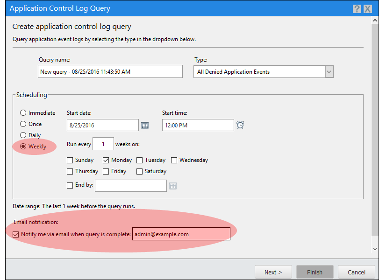The image size is (379, 280).
Task: Select the Immediate scheduling option
Action: pos(23,113)
